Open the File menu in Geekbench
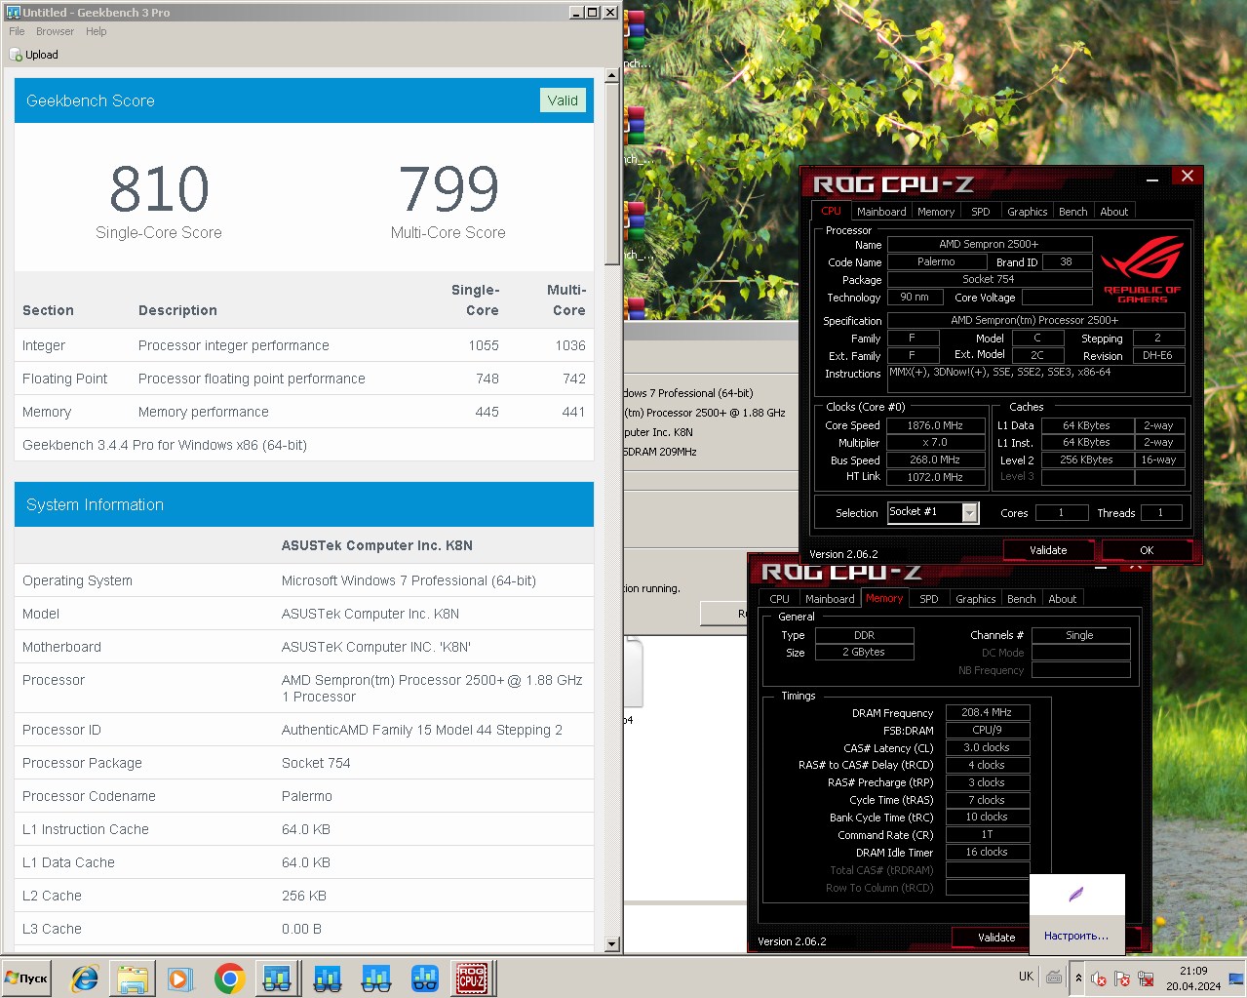 [17, 31]
